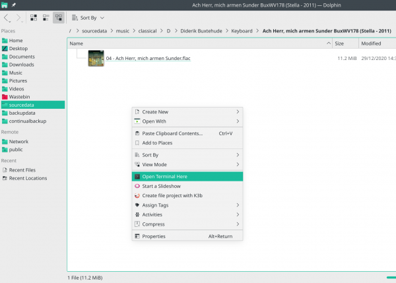This screenshot has height=283, width=396.
Task: Sort by Modified column header
Action: (378, 44)
